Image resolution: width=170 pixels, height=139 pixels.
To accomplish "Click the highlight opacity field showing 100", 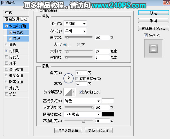I will coord(102,108).
